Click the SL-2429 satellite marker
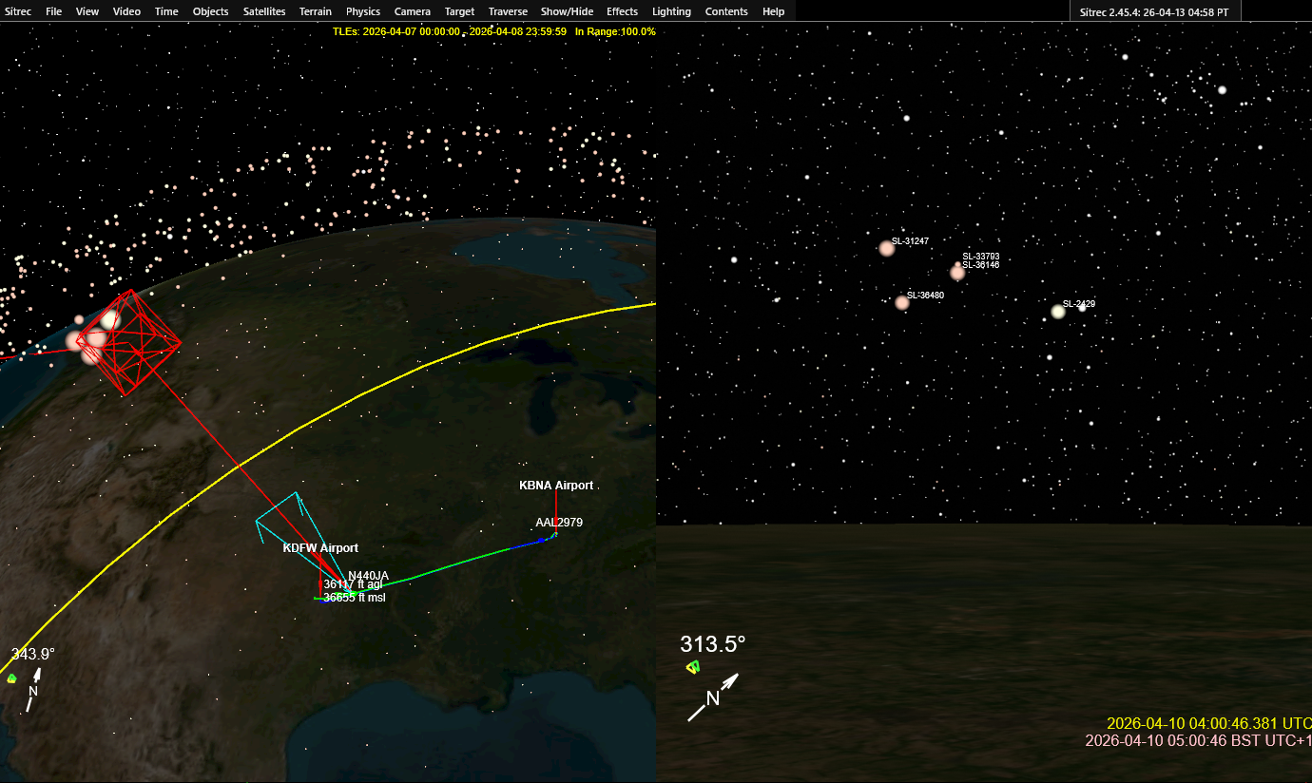Image resolution: width=1312 pixels, height=783 pixels. pyautogui.click(x=1058, y=312)
